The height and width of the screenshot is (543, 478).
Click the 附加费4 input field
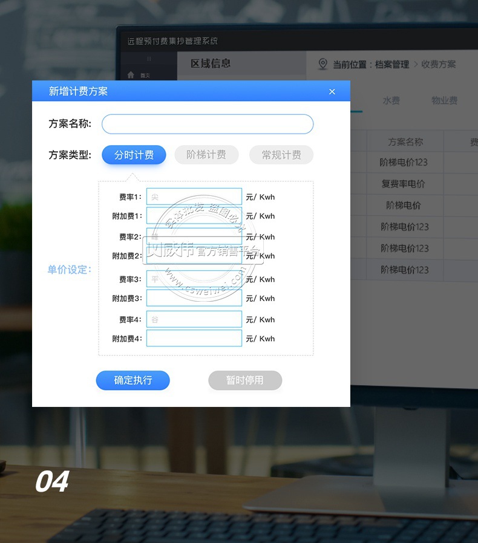pyautogui.click(x=194, y=339)
